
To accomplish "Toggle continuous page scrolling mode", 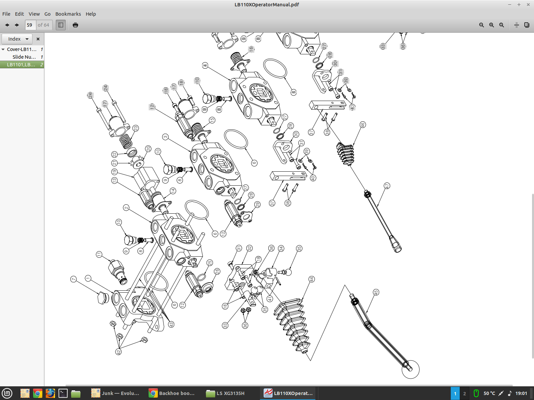I will click(x=516, y=25).
